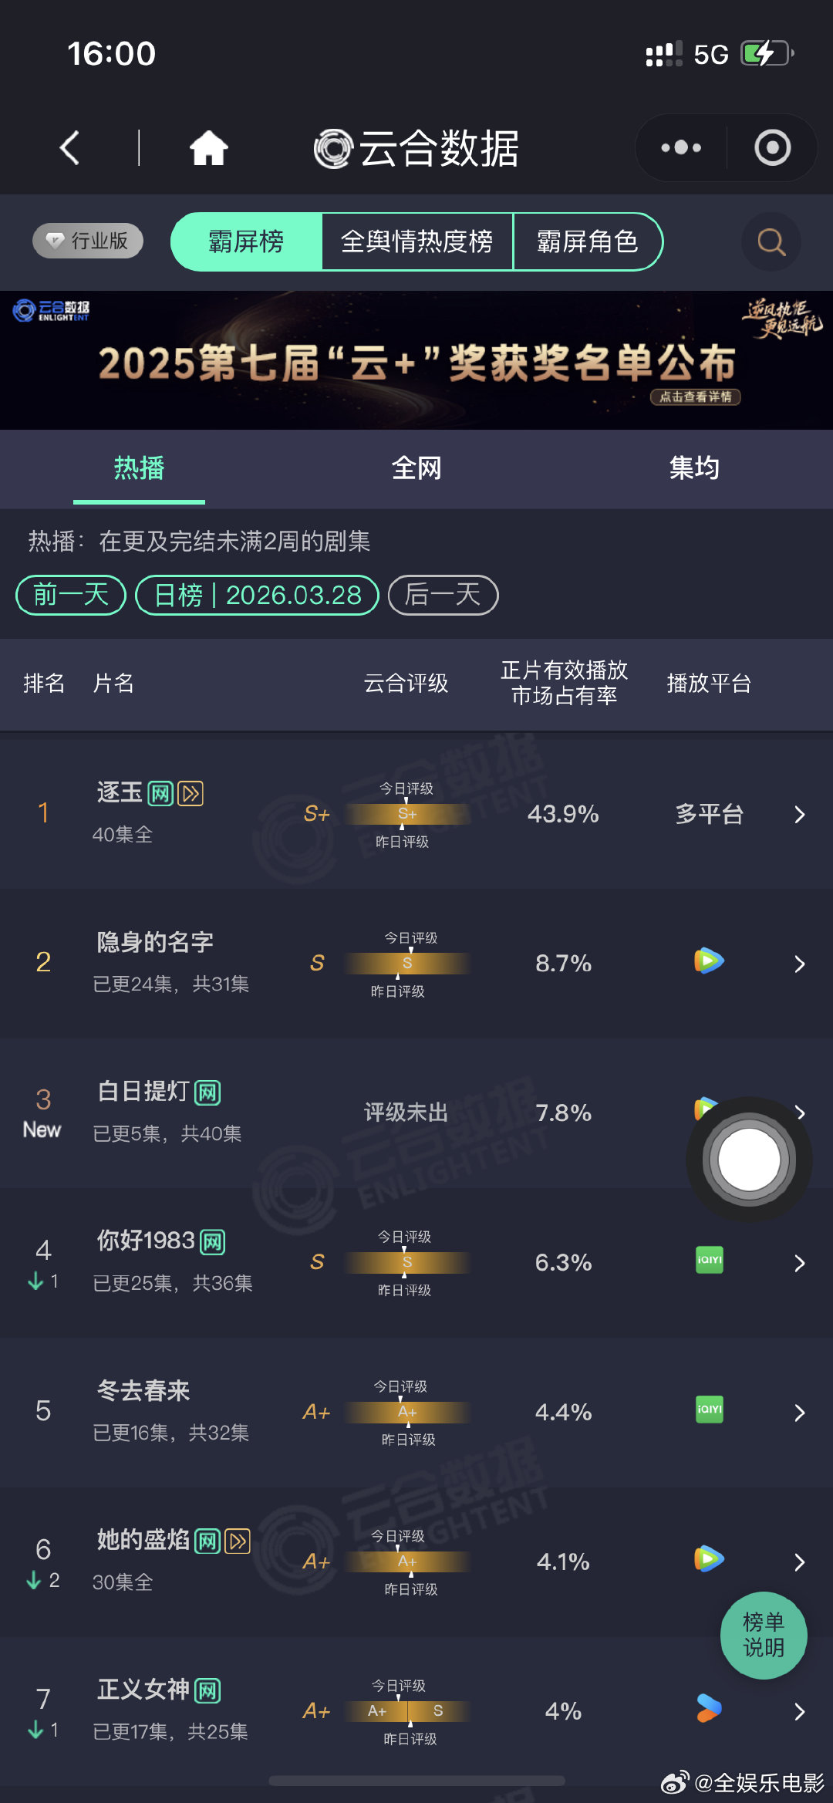Go to previous day via 前一天 button
Image resolution: width=833 pixels, height=1803 pixels.
(x=69, y=595)
